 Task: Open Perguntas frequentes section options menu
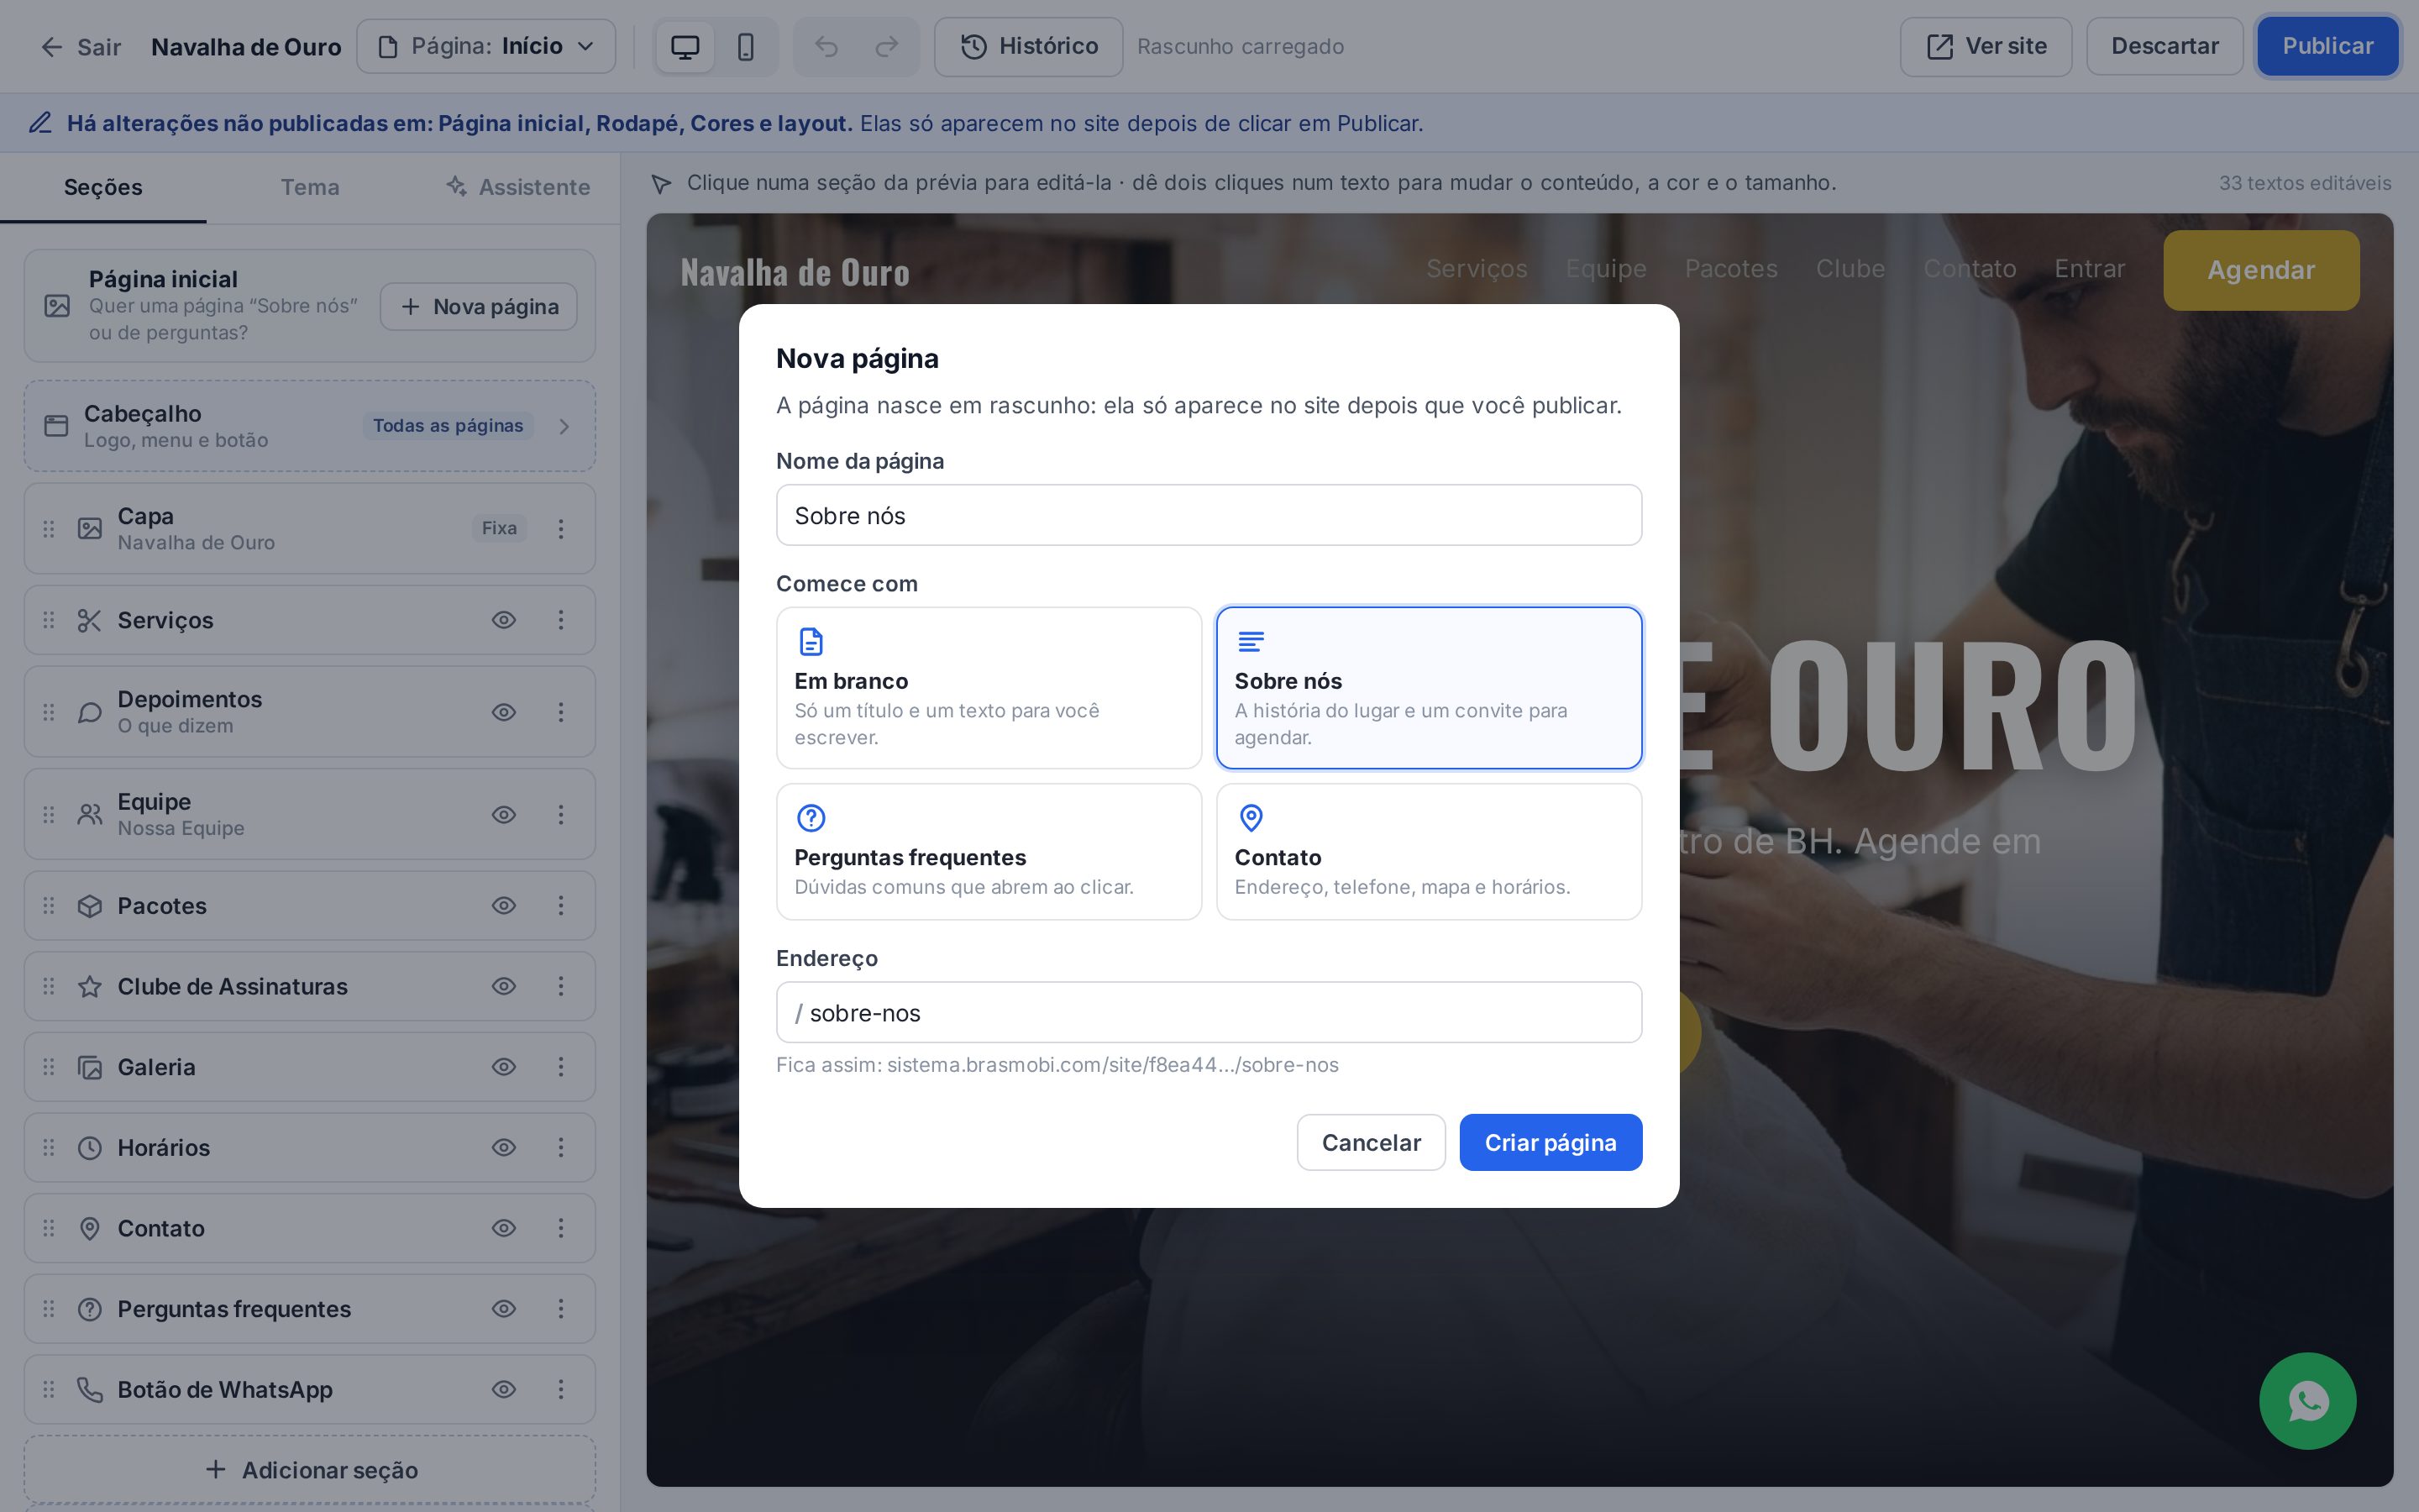point(561,1308)
